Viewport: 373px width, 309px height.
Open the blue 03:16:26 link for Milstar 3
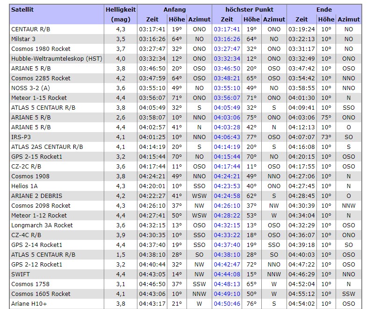click(227, 39)
